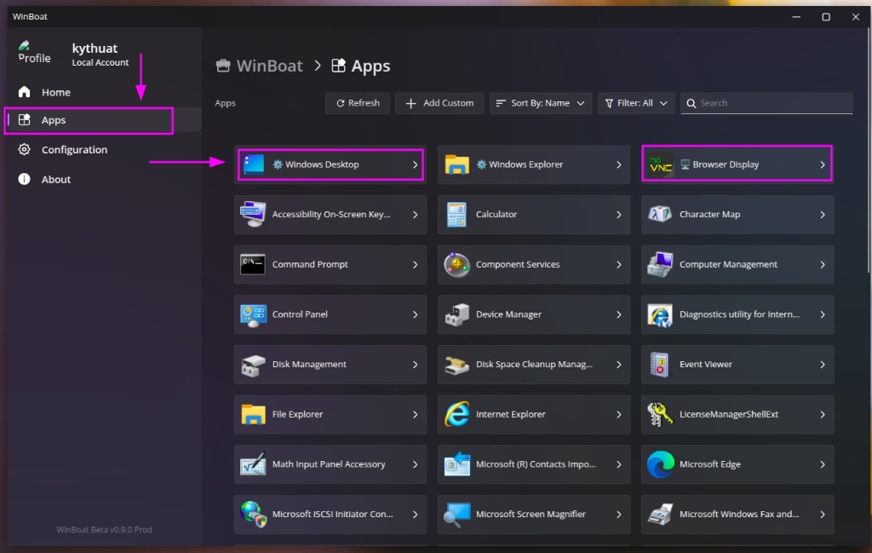Viewport: 872px width, 553px height.
Task: Click the Component Services icon
Action: 456,264
